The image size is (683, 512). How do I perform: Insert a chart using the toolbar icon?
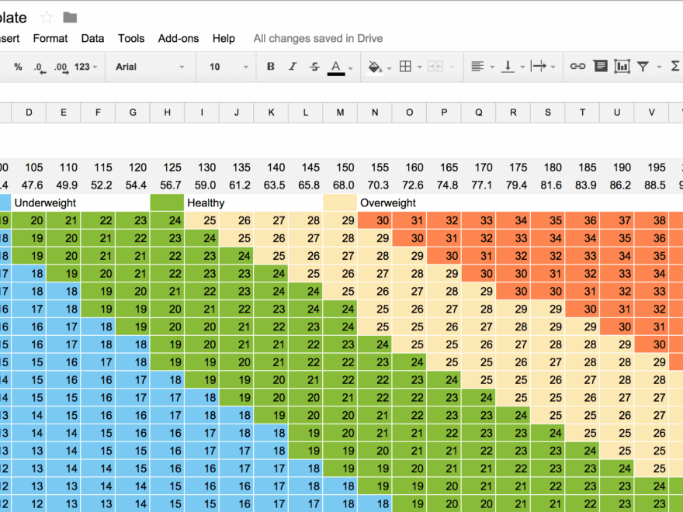coord(622,67)
